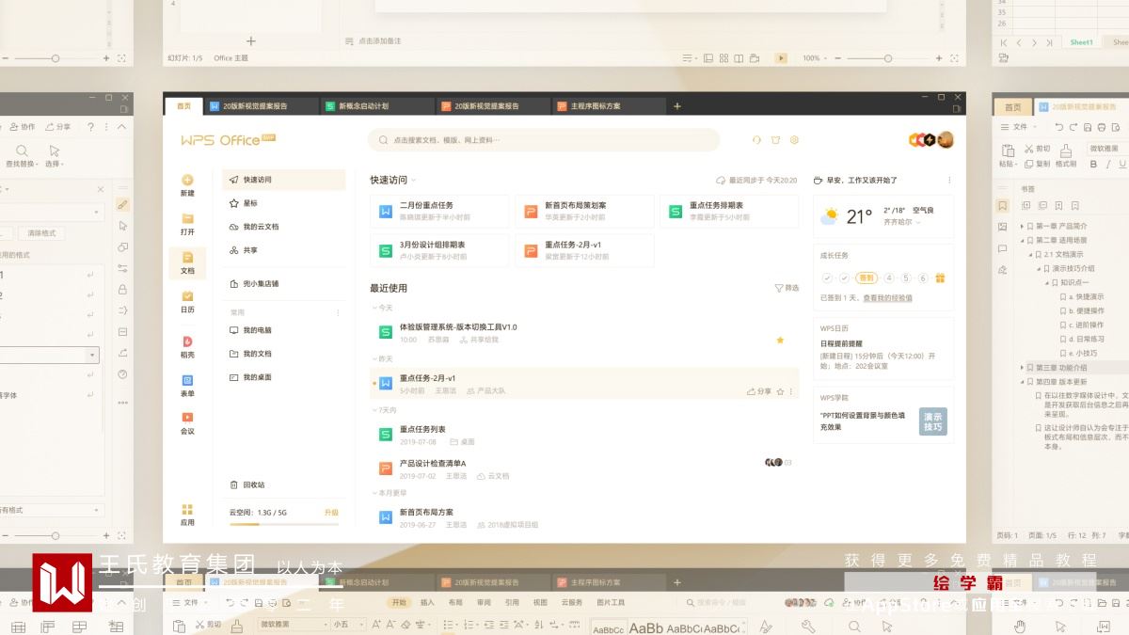The image size is (1129, 635).
Task: Click the cloud storage usage progress bar
Action: 284,524
